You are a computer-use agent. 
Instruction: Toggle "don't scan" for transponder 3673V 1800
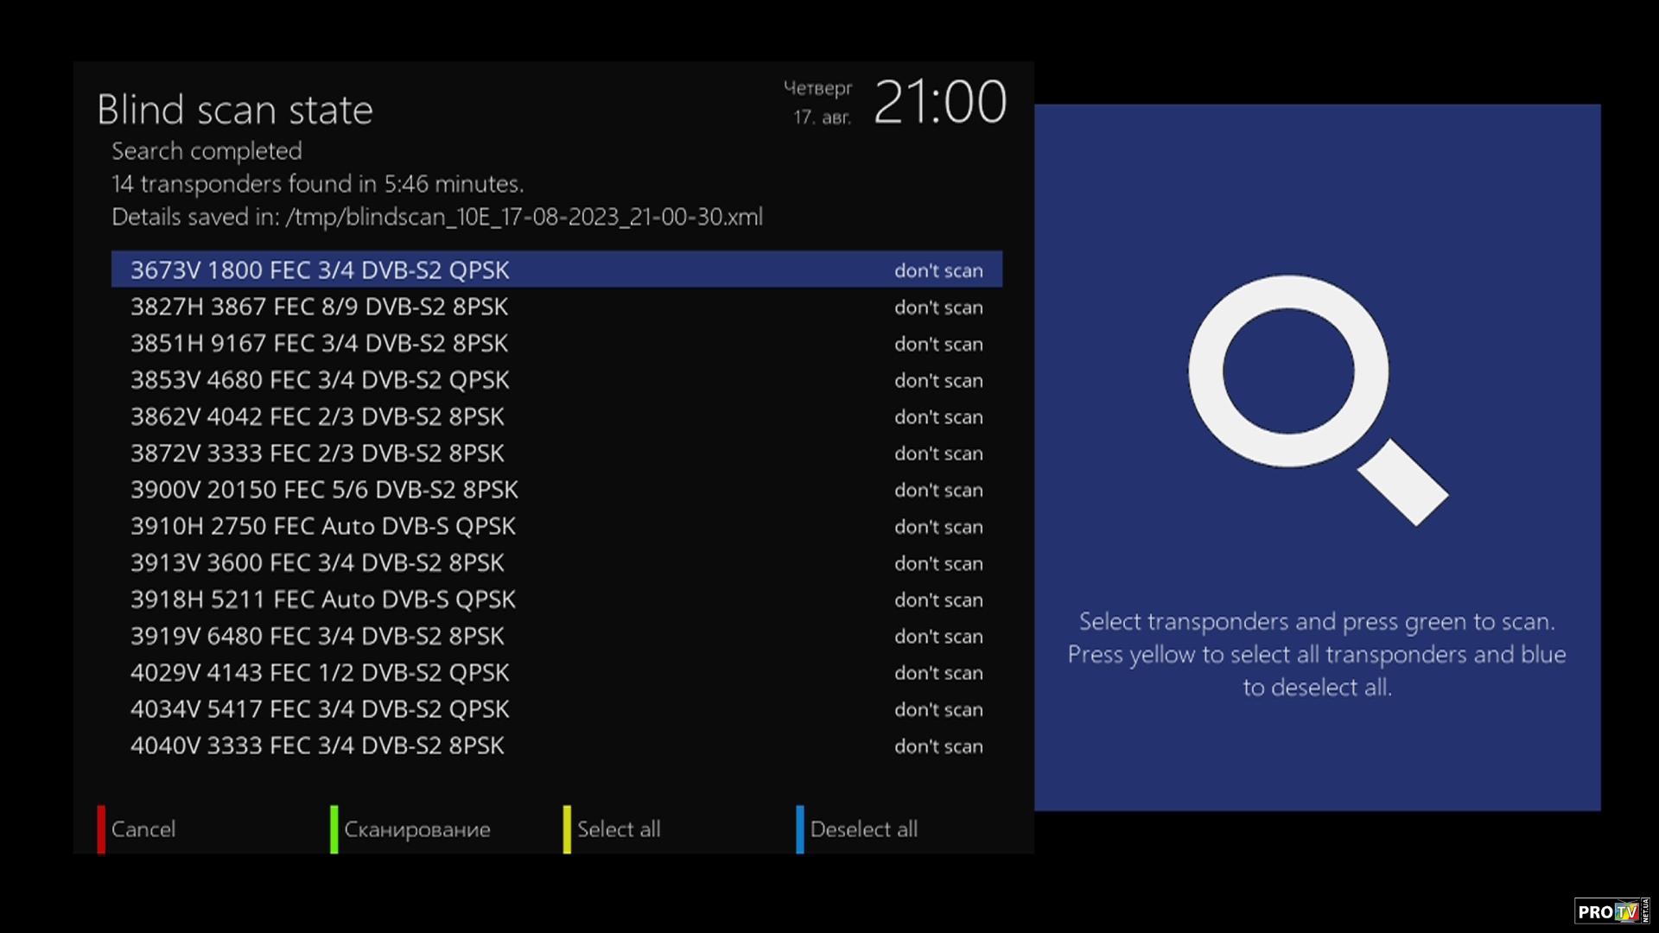coord(938,270)
